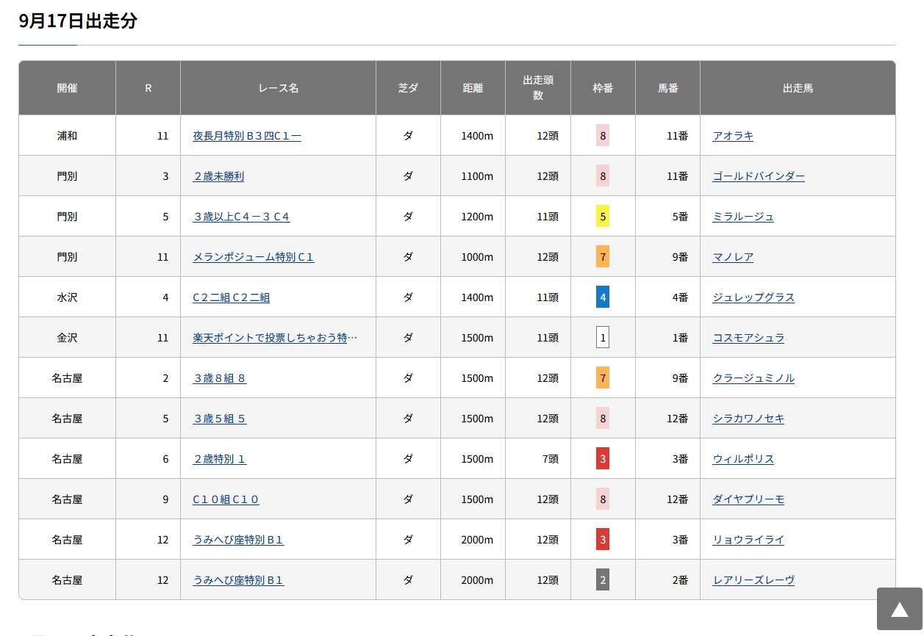Click blue frame 4 badge for ジュレップグラス

point(603,297)
